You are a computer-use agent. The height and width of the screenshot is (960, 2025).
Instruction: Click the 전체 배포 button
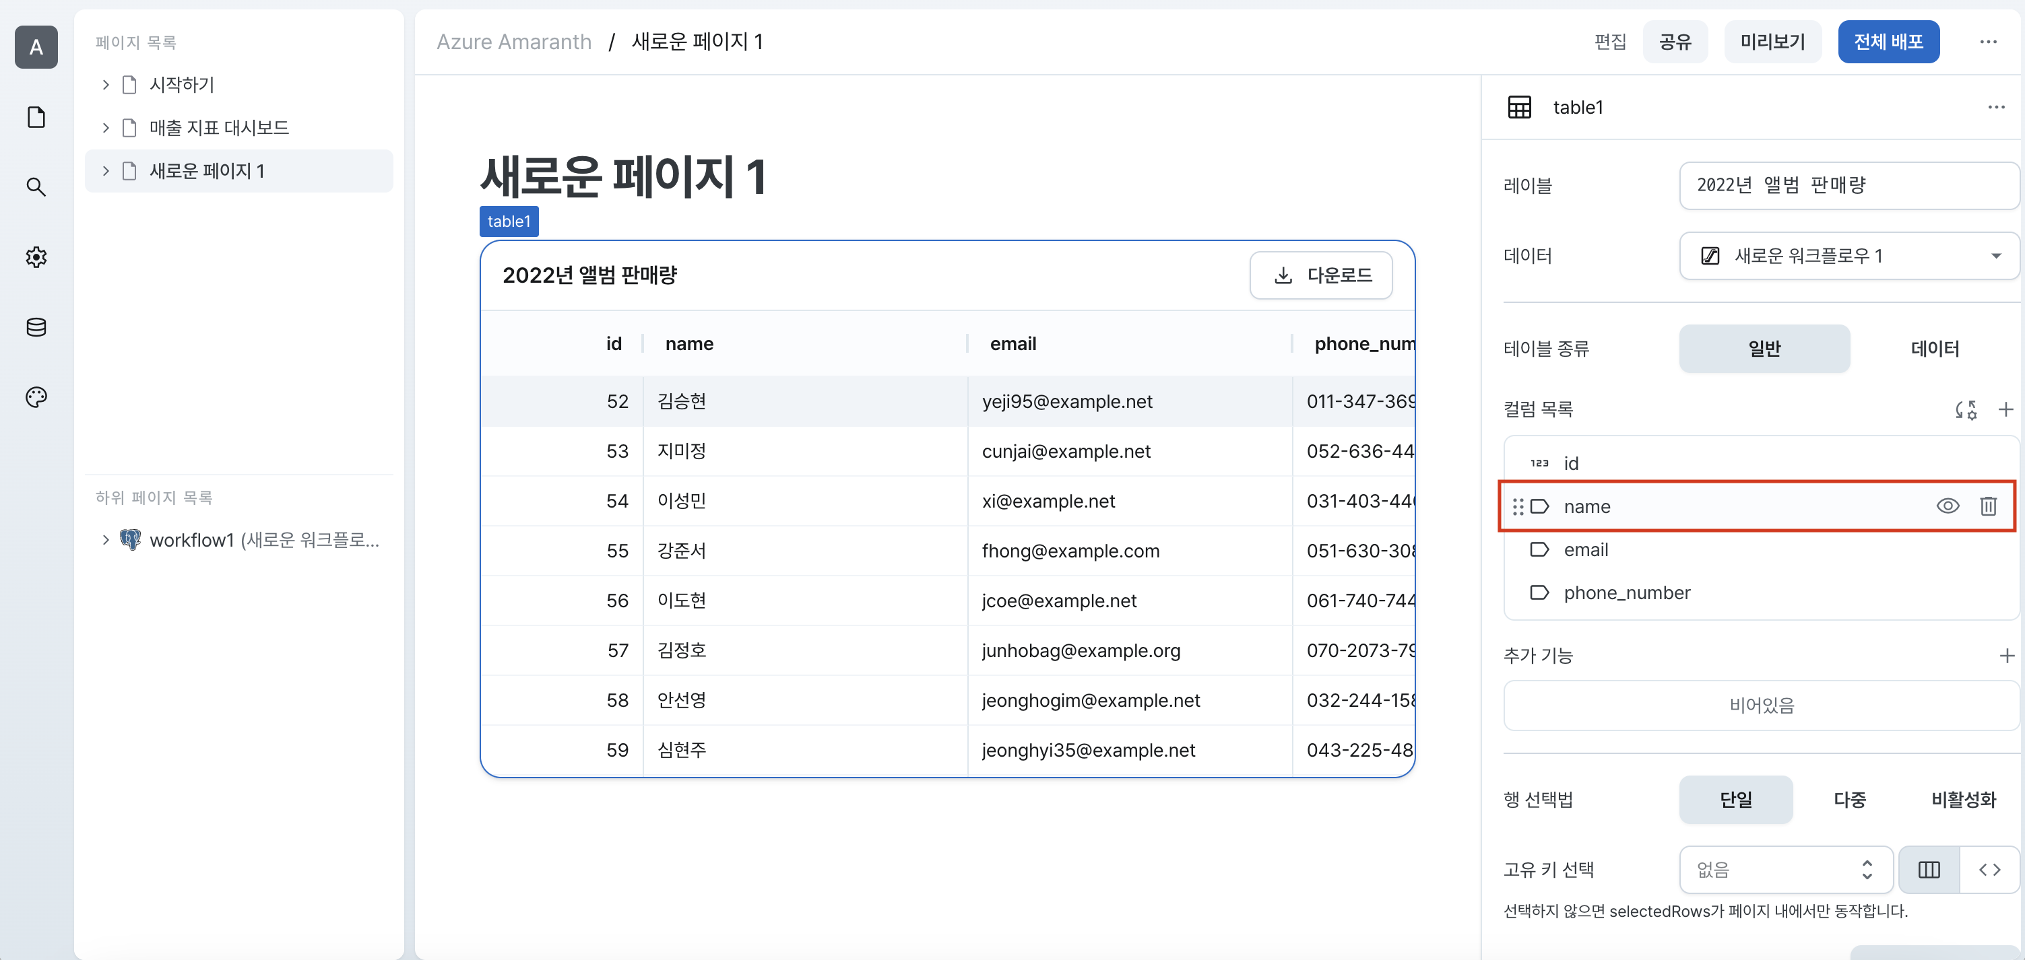tap(1888, 42)
